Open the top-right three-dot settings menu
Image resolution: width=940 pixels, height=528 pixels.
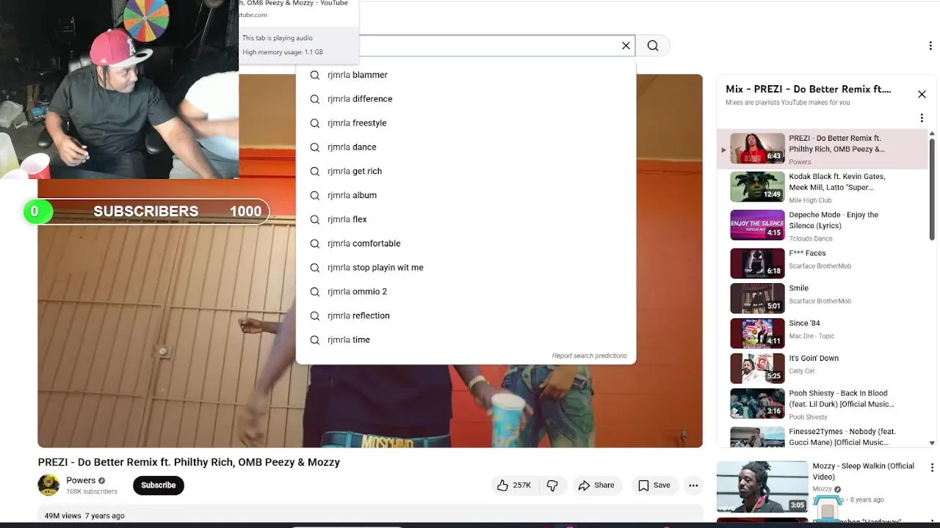click(x=930, y=45)
